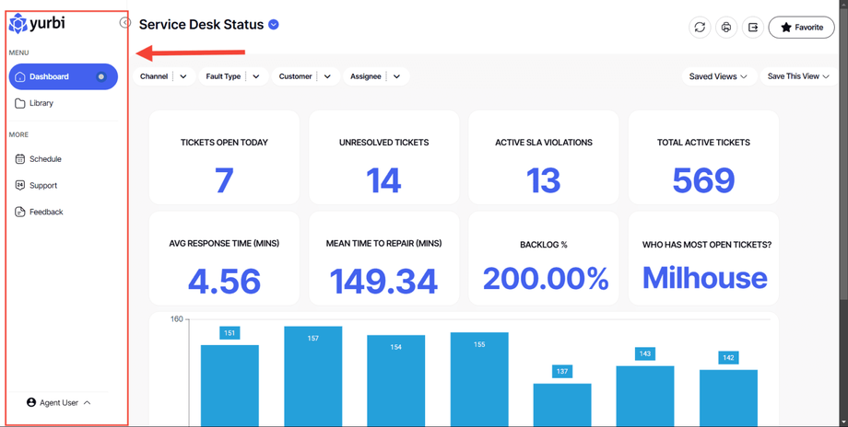Open the Assignee filter dropdown
Screen dimensions: 848x427
pyautogui.click(x=376, y=76)
